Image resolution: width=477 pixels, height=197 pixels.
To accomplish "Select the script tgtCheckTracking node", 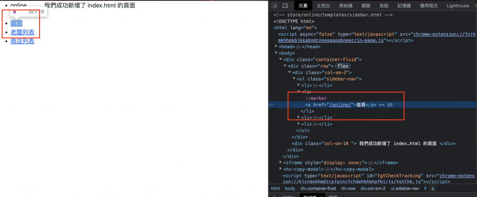I will pyautogui.click(x=379, y=178).
